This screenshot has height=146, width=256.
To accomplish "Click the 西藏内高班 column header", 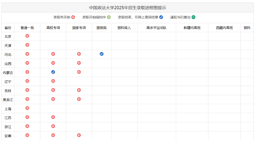I will tap(224, 28).
